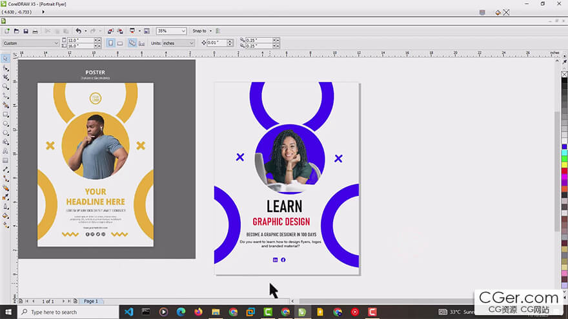Click the Import icon

coord(110,31)
